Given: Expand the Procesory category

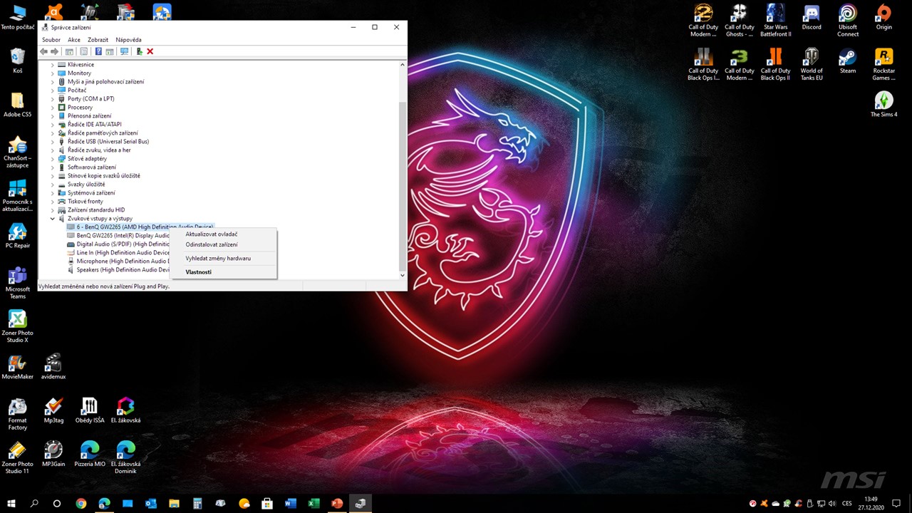Looking at the screenshot, I should (53, 108).
